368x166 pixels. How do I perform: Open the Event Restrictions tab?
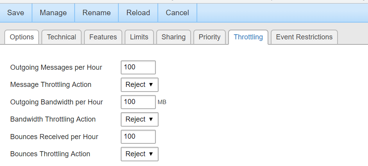click(304, 37)
